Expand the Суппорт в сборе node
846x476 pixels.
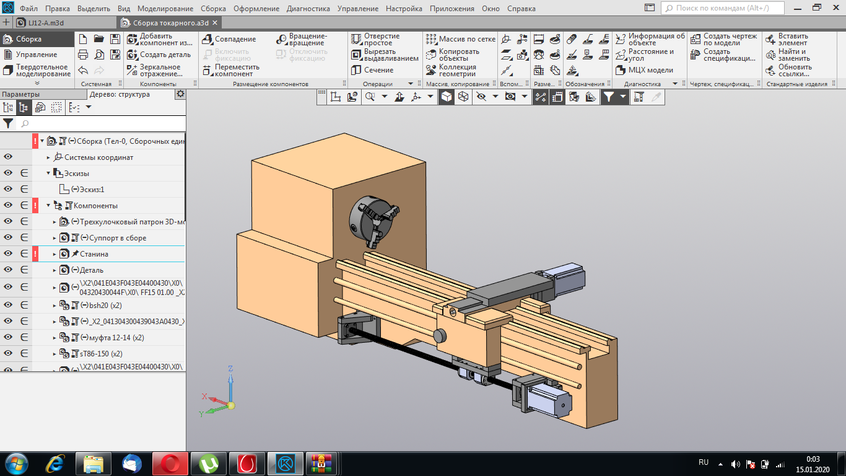point(55,238)
